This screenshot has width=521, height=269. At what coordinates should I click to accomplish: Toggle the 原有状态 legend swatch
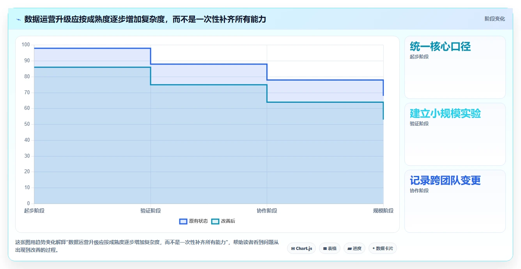[183, 221]
